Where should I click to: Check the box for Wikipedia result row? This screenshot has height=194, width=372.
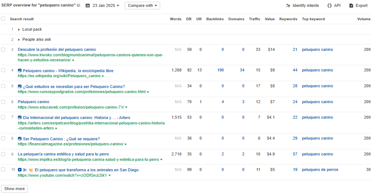[3, 70]
